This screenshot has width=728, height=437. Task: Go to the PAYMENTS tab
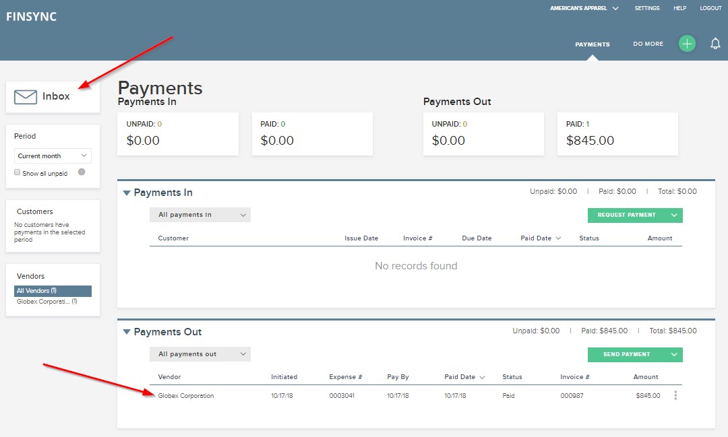point(593,44)
